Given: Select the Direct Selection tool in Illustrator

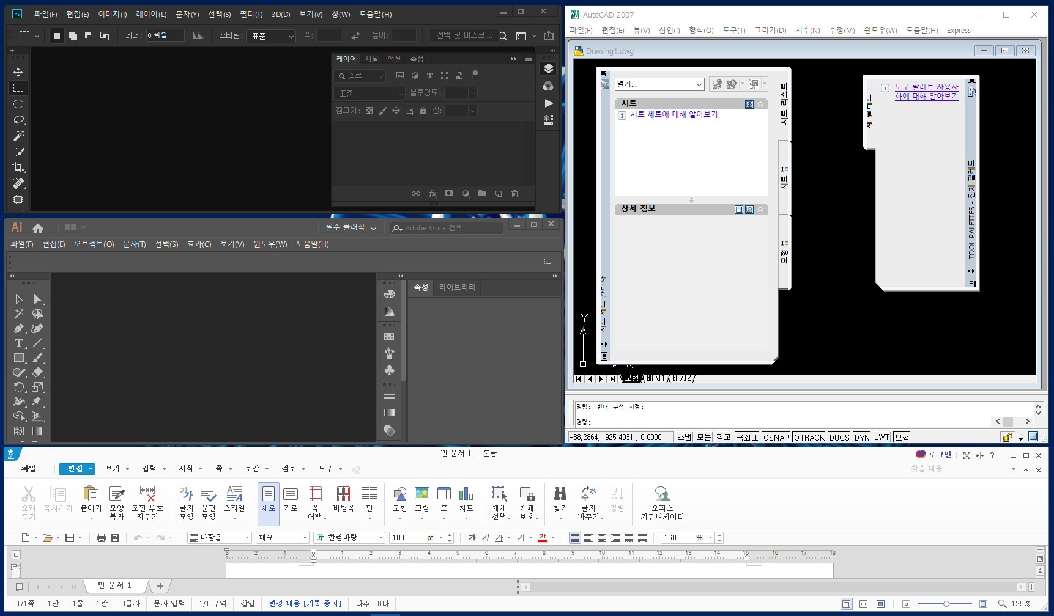Looking at the screenshot, I should point(38,299).
